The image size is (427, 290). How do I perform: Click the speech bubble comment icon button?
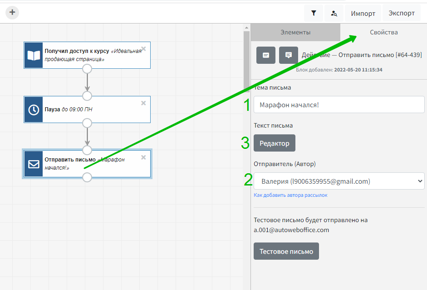point(289,55)
